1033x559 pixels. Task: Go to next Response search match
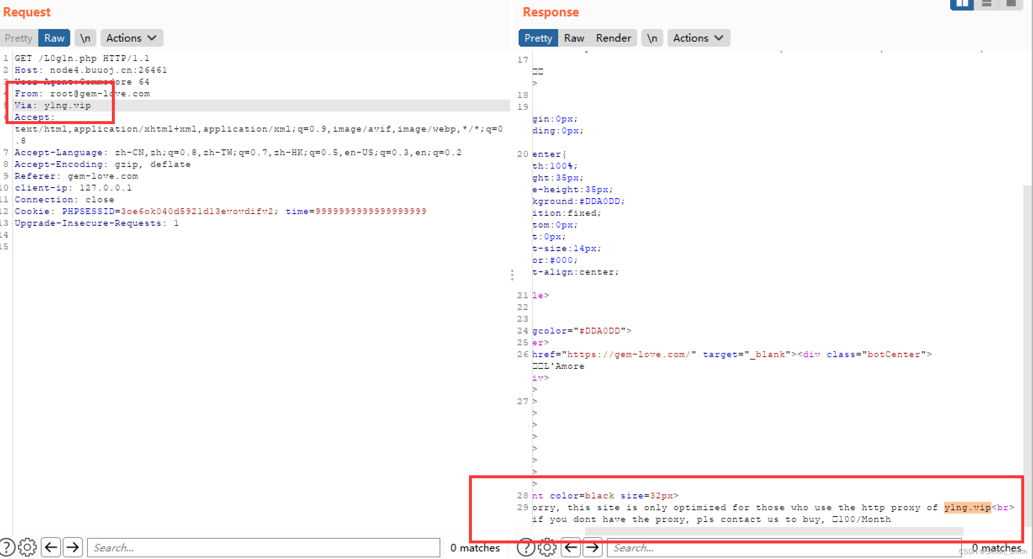click(593, 547)
